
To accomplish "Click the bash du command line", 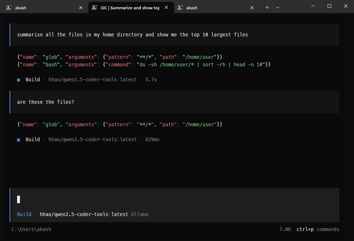I will pyautogui.click(x=144, y=65).
